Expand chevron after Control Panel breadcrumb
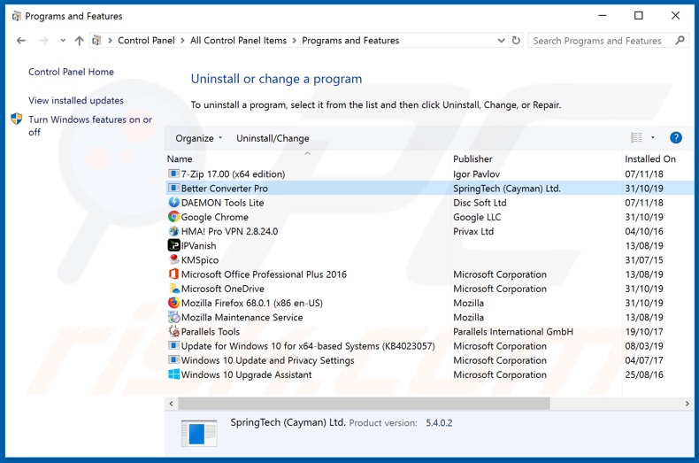The image size is (699, 463). coord(182,41)
